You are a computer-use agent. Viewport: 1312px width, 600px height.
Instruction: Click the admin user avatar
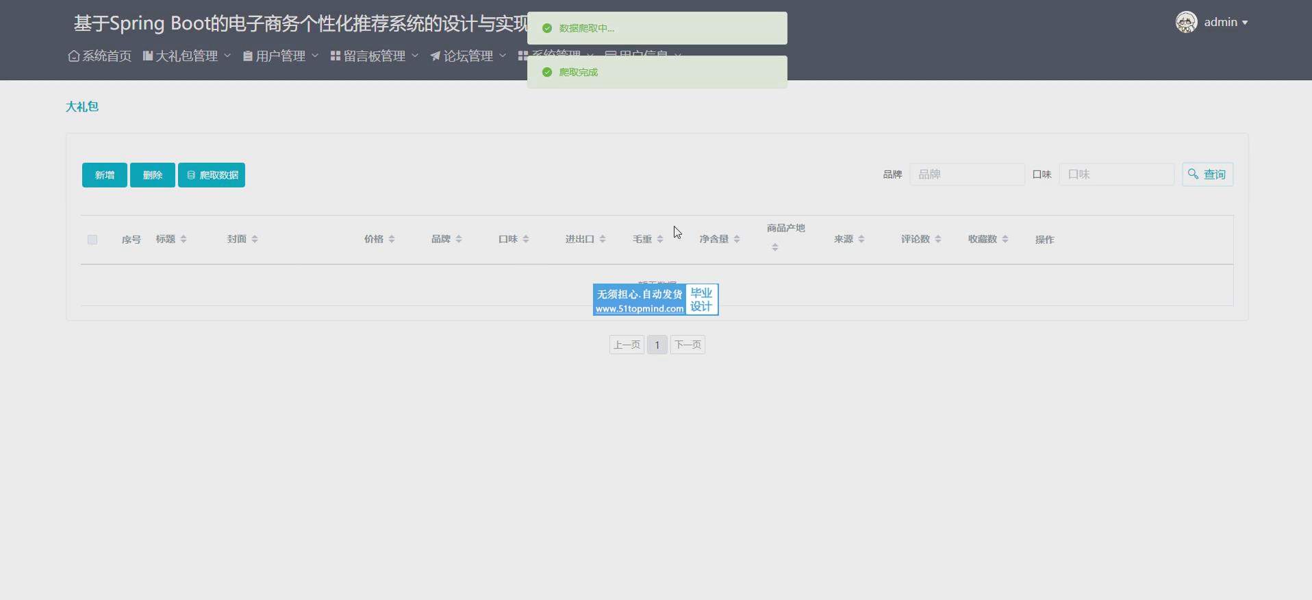click(1187, 22)
